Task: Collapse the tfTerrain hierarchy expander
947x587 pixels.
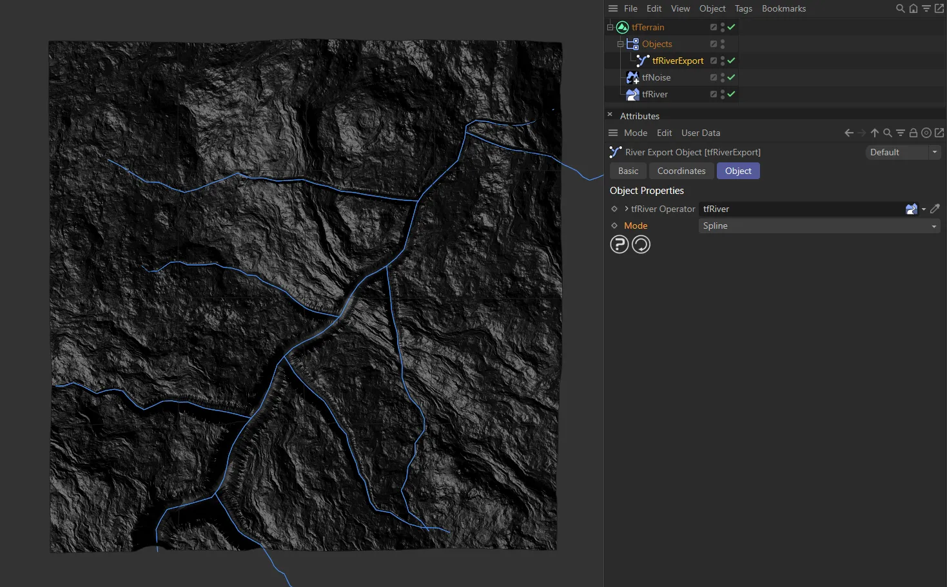Action: coord(609,27)
